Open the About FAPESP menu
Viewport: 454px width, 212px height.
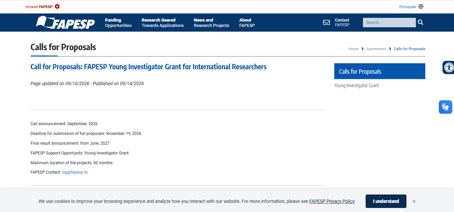point(247,23)
